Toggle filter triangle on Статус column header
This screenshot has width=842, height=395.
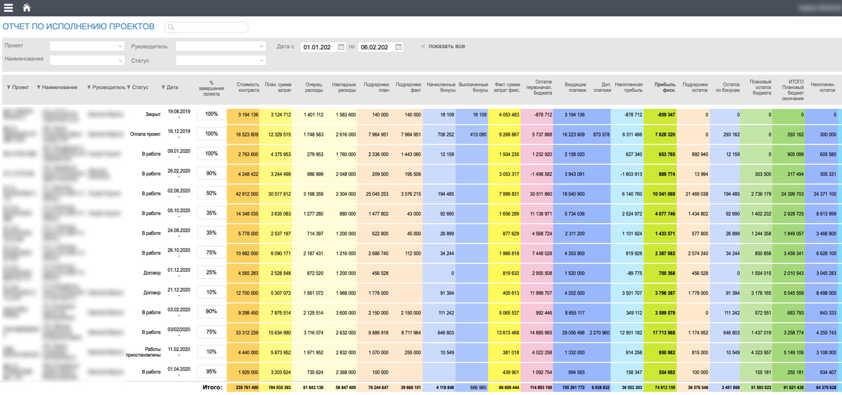pyautogui.click(x=129, y=87)
